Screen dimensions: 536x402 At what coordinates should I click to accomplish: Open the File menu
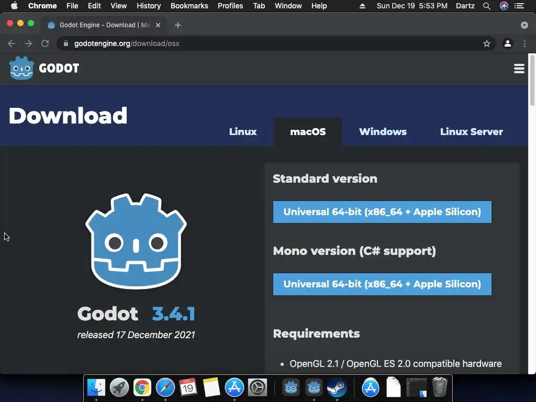click(x=72, y=6)
